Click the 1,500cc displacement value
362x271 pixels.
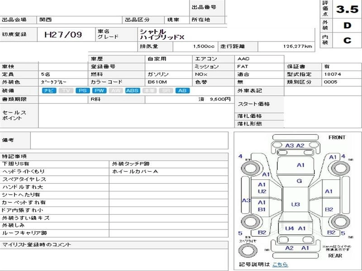click(x=204, y=47)
